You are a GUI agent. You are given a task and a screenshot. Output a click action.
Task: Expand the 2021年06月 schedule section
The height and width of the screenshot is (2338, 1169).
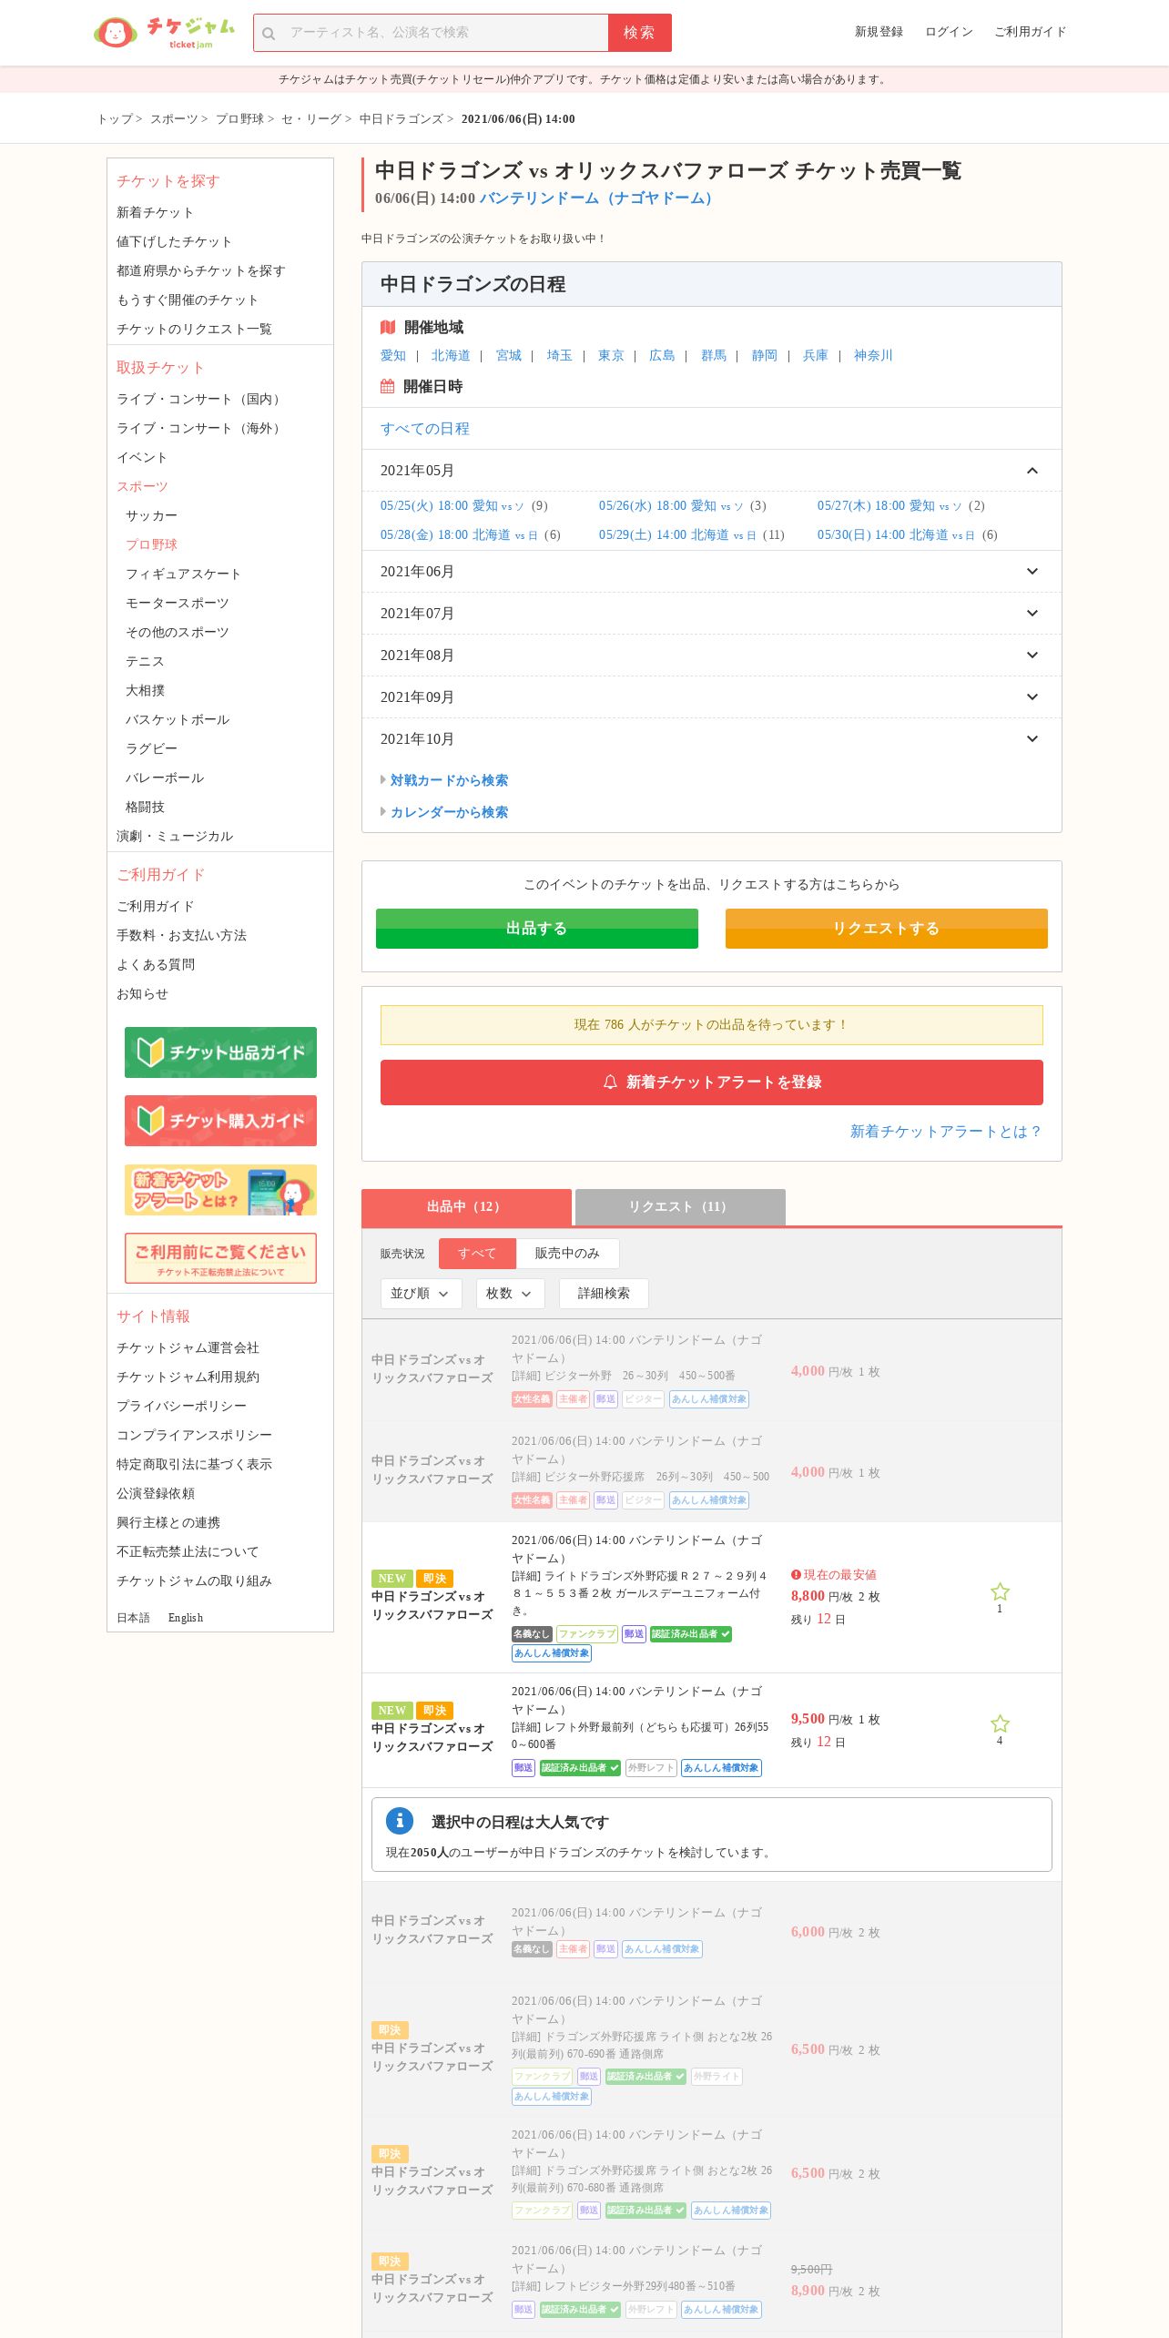[x=712, y=572]
